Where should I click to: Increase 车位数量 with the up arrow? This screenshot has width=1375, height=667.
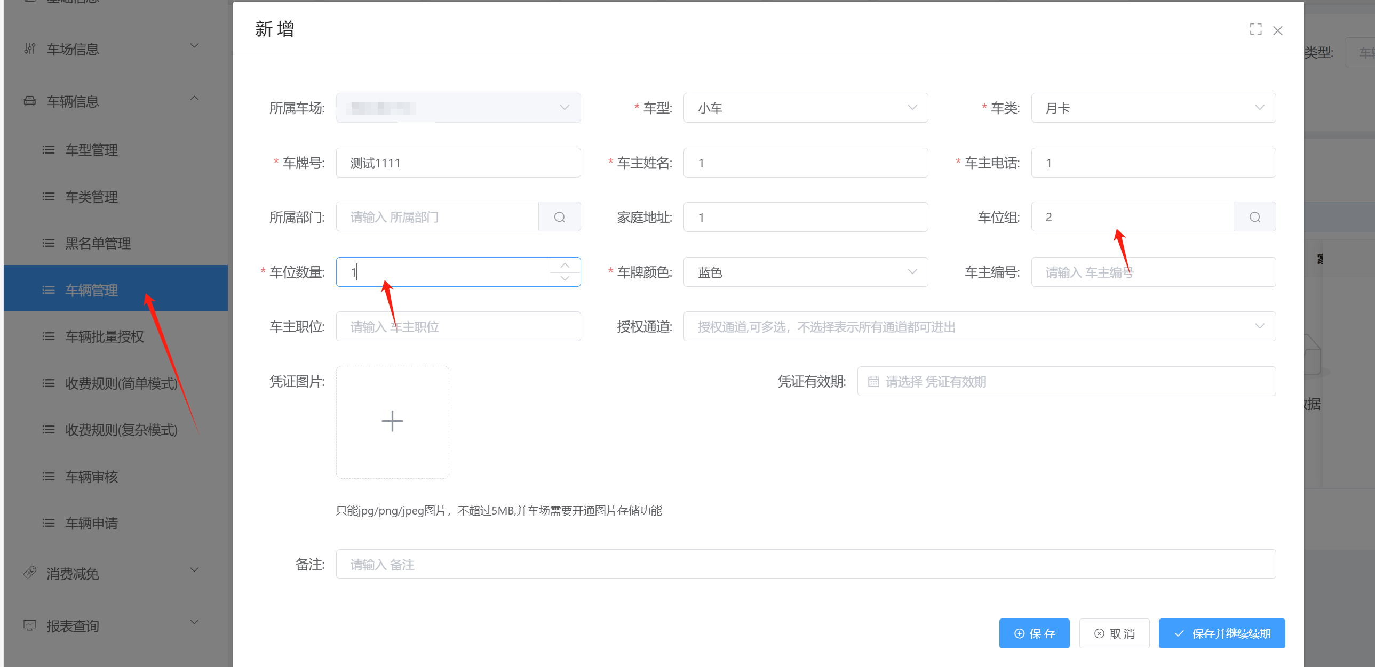(565, 265)
